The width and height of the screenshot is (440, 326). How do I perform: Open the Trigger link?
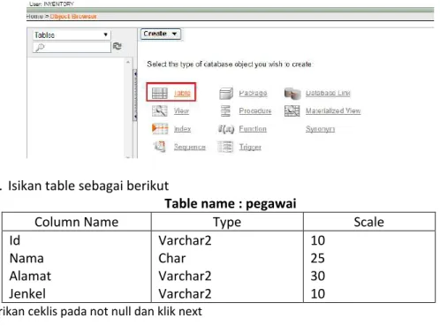click(x=250, y=147)
